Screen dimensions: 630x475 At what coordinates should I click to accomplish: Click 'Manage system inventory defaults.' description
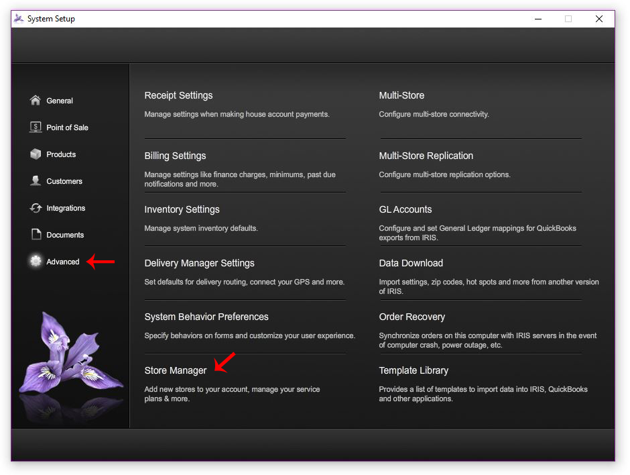click(x=201, y=229)
